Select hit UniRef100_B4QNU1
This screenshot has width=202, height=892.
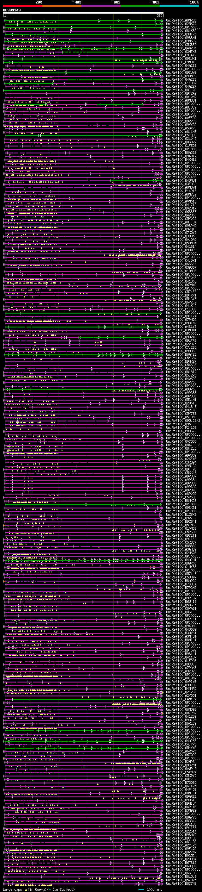[x=181, y=180]
